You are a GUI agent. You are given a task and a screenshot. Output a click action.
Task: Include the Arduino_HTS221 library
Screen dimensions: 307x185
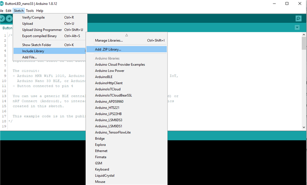pyautogui.click(x=126, y=108)
